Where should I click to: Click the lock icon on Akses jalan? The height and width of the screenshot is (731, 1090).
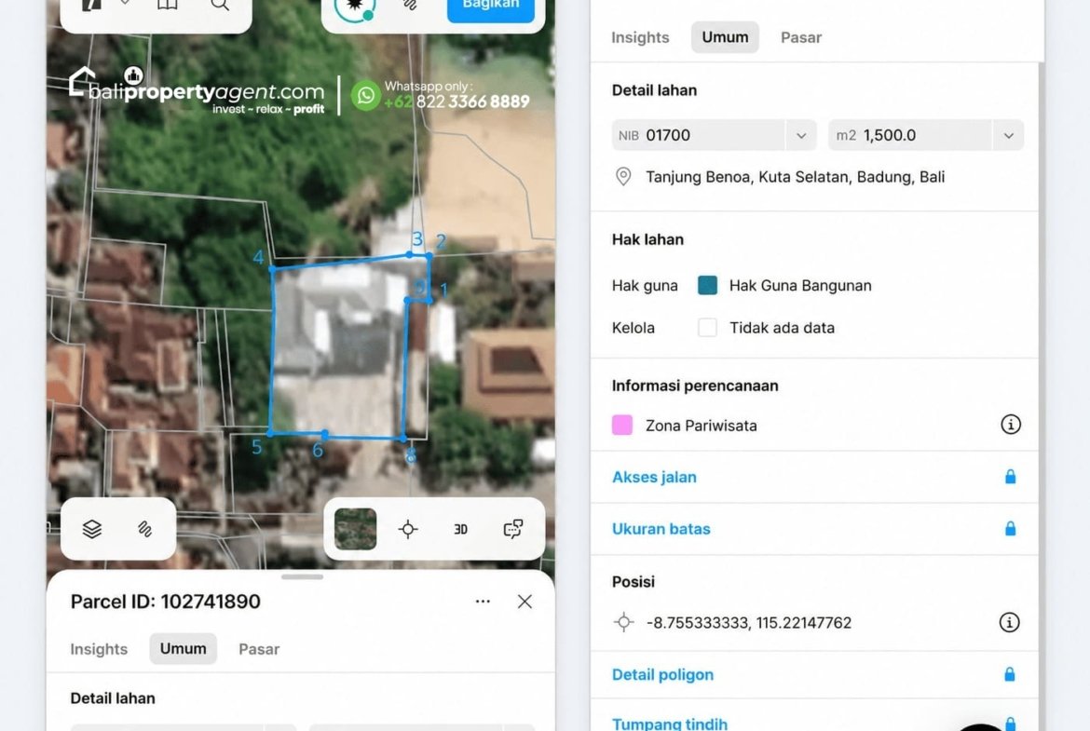(1010, 477)
